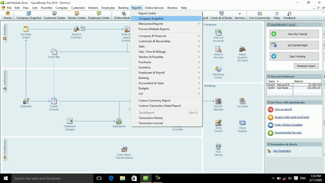
Task: Sort accounts by Name column header
Action: [280, 81]
